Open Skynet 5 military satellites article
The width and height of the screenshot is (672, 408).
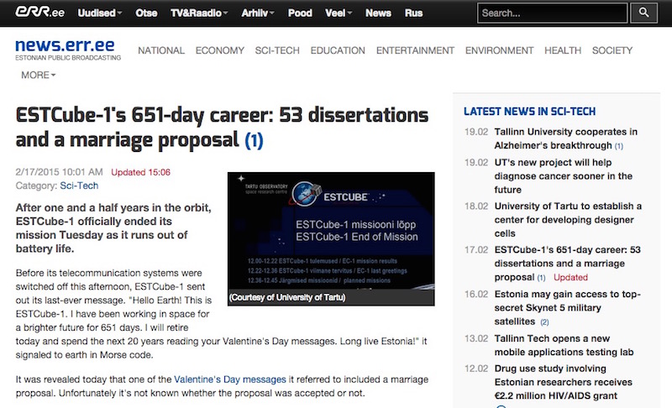tap(568, 307)
